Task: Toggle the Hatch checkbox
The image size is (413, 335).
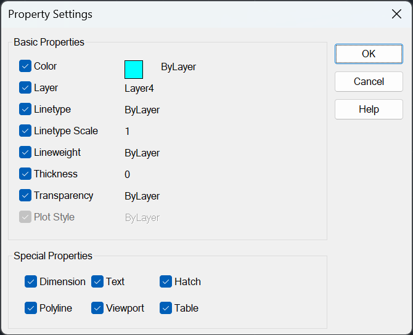Action: 166,281
